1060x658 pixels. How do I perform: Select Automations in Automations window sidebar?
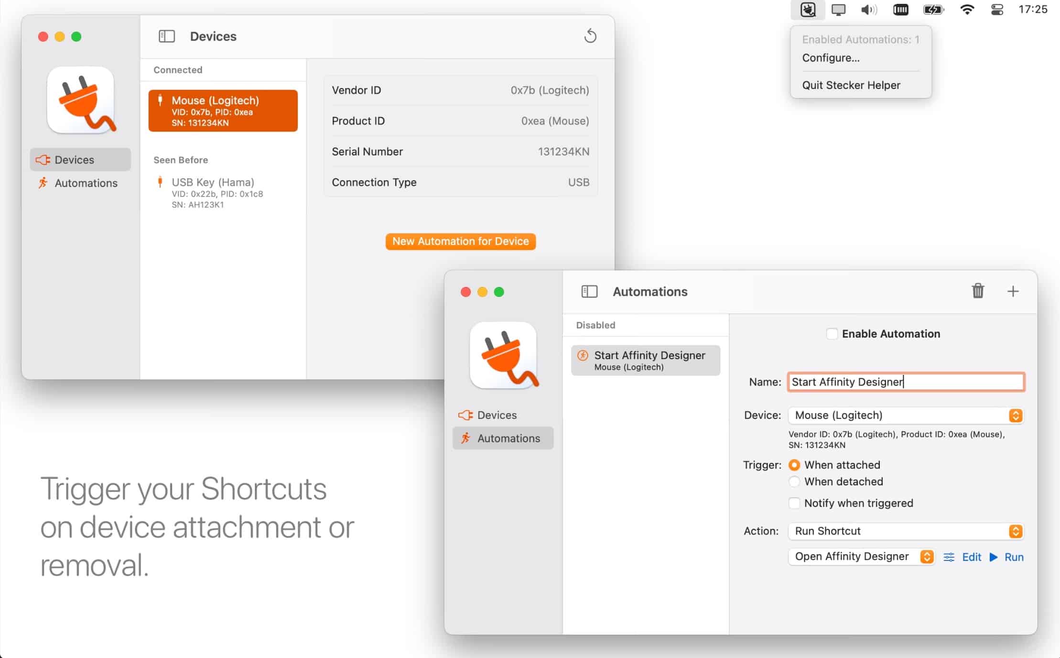tap(503, 438)
